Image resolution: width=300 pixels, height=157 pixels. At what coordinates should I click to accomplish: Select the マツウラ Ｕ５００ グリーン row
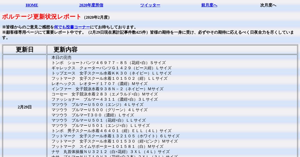[x=99, y=110]
